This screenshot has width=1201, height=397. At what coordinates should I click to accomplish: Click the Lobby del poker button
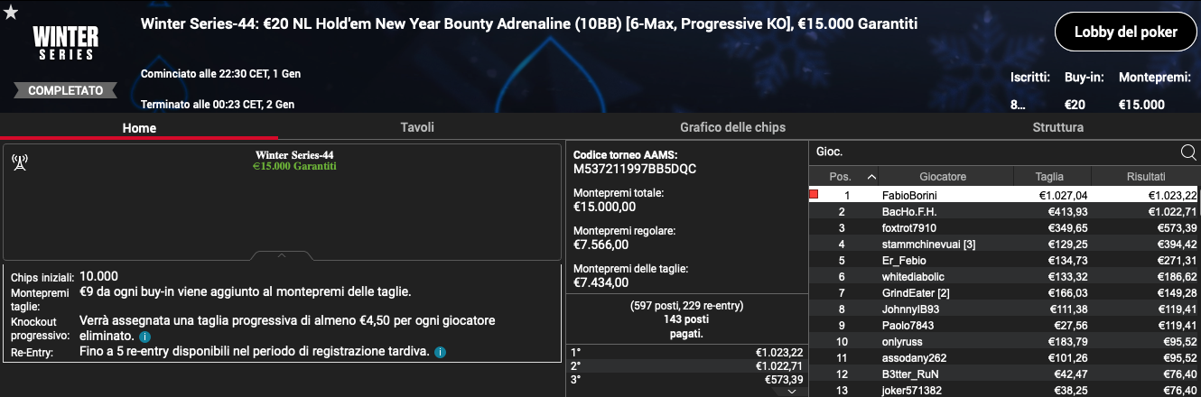tap(1125, 32)
